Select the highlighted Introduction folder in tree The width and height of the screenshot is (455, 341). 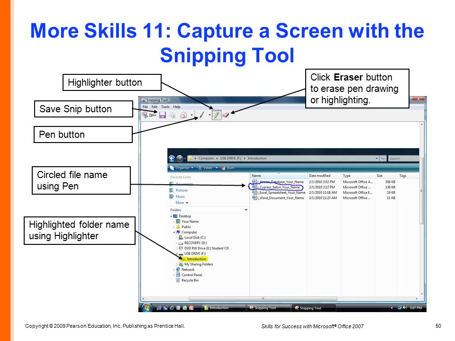click(x=196, y=259)
